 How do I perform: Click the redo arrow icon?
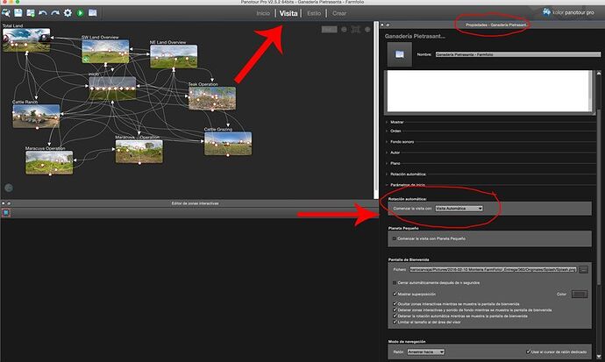coord(54,13)
